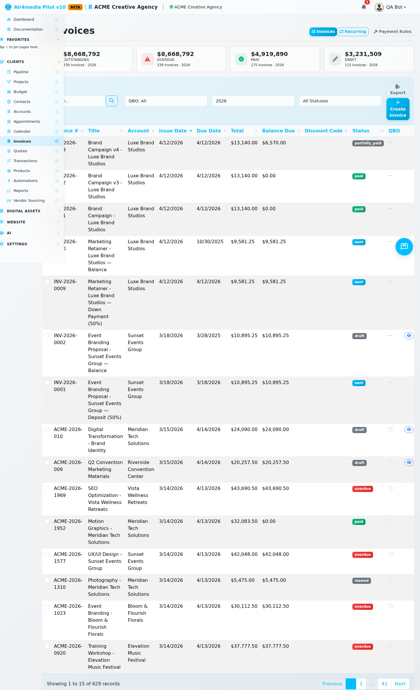The width and height of the screenshot is (420, 690).
Task: Open the chat support bubble
Action: [404, 247]
